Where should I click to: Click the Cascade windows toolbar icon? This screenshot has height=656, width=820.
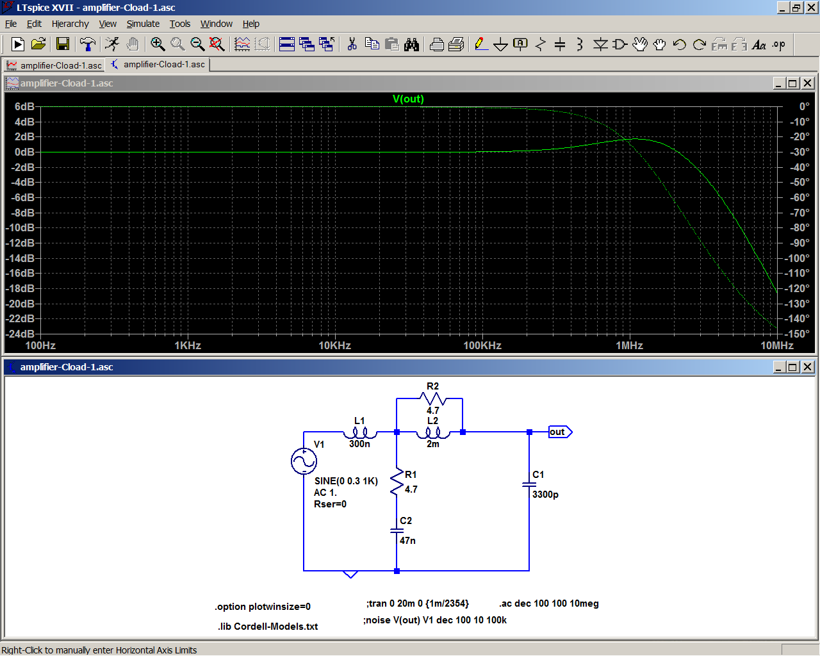(307, 44)
